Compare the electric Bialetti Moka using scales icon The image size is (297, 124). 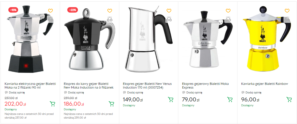click(51, 19)
